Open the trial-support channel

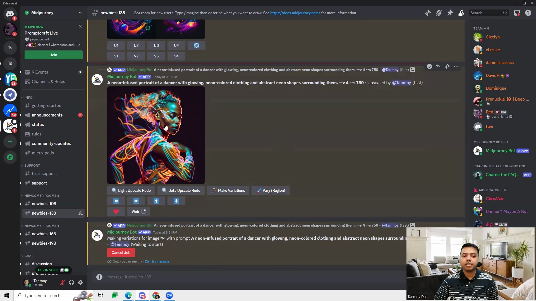point(54,174)
